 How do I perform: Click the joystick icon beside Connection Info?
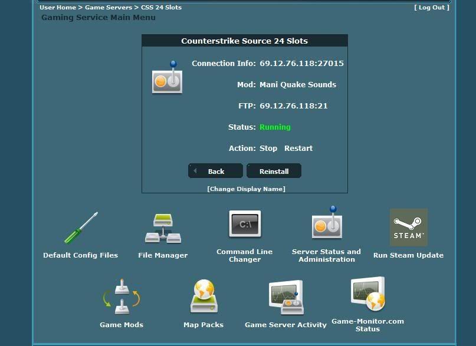pyautogui.click(x=168, y=77)
